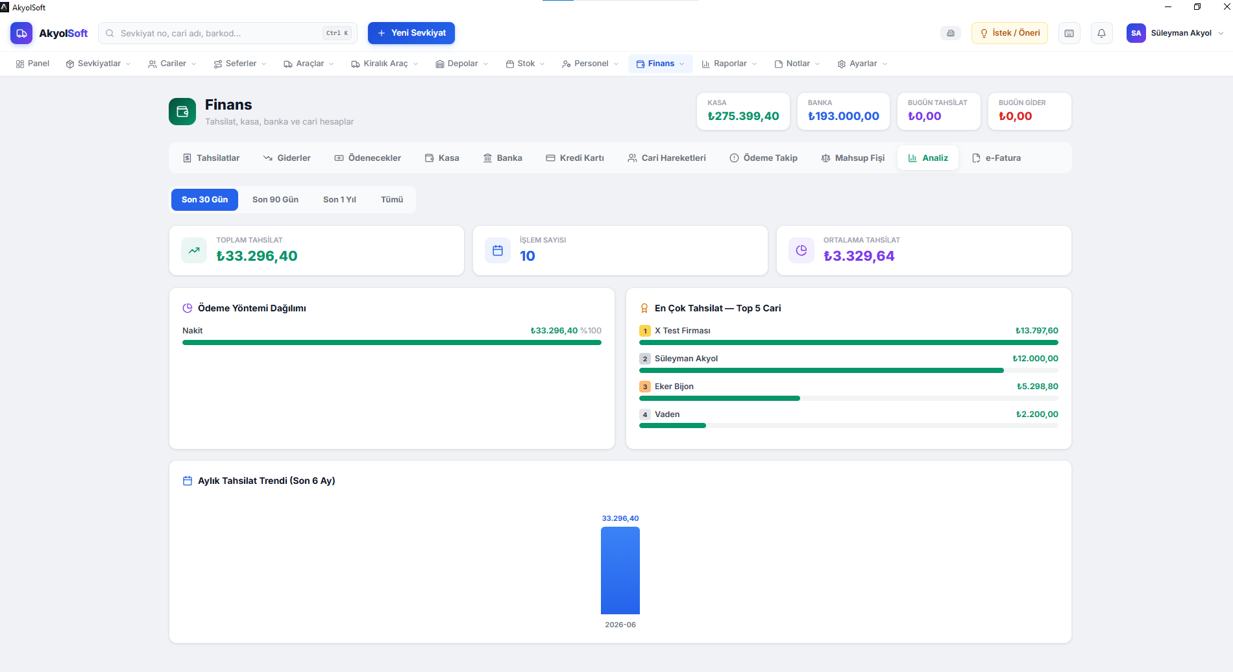Screen dimensions: 1233x672
Task: Open the Finans menu
Action: pyautogui.click(x=661, y=64)
